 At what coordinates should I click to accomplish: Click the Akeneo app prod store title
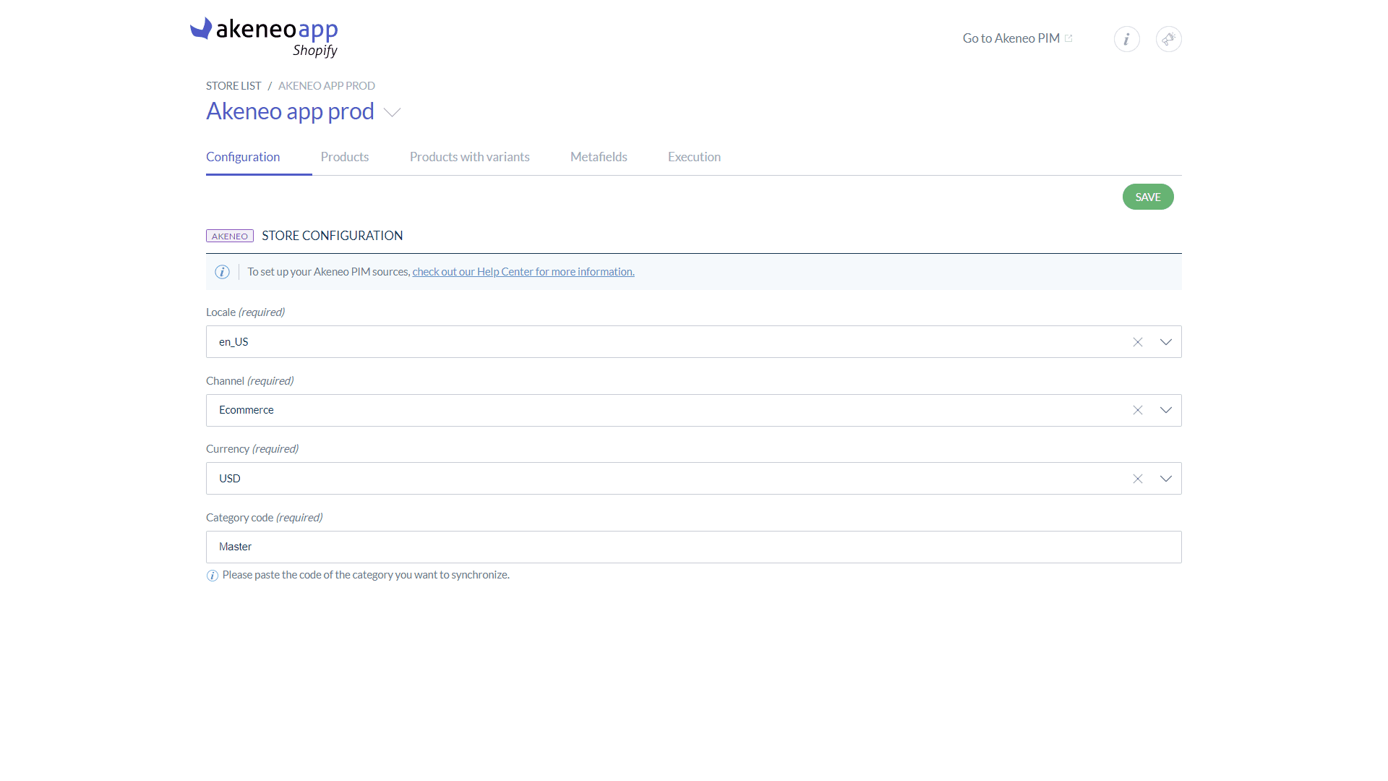coord(290,111)
